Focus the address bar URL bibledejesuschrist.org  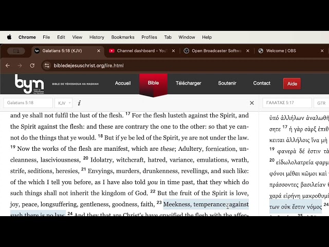[x=88, y=66]
